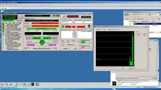Click Run button for Blockchain Size Before
161x90 pixels.
(74, 30)
